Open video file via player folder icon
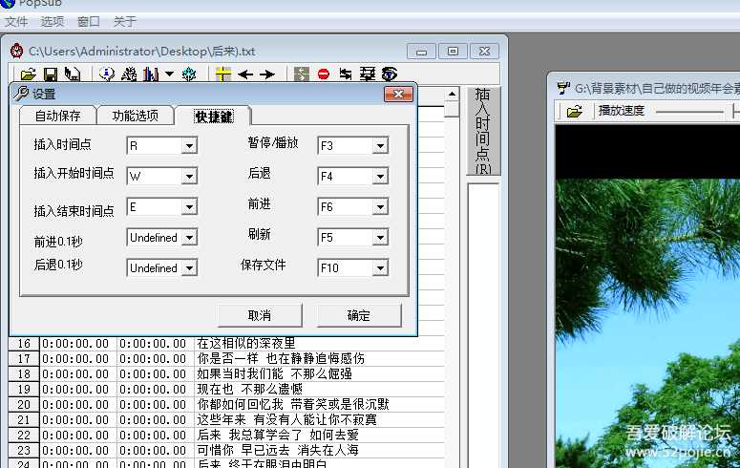The width and height of the screenshot is (740, 468). [574, 112]
